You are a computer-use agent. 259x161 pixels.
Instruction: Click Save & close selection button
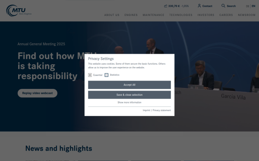click(x=129, y=95)
